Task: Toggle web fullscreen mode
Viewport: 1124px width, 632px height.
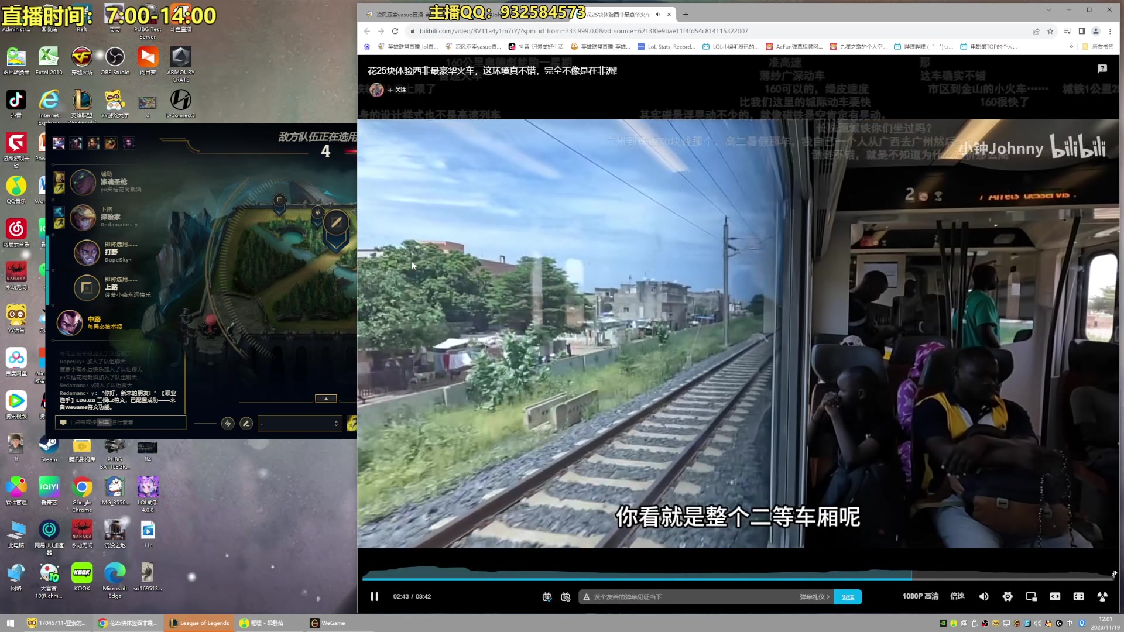Action: pos(1078,596)
